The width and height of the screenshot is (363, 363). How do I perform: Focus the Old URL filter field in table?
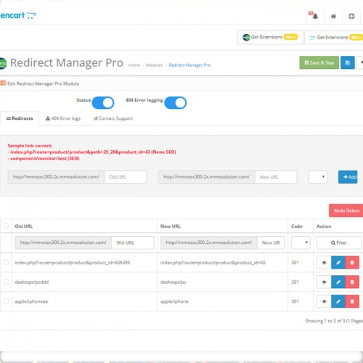point(133,242)
